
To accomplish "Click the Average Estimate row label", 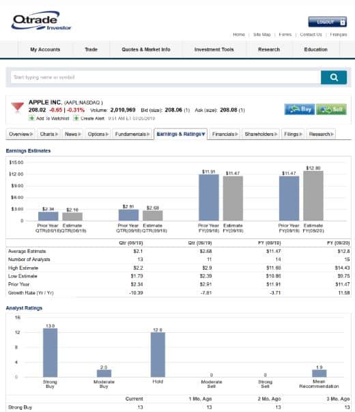I will 27,251.
